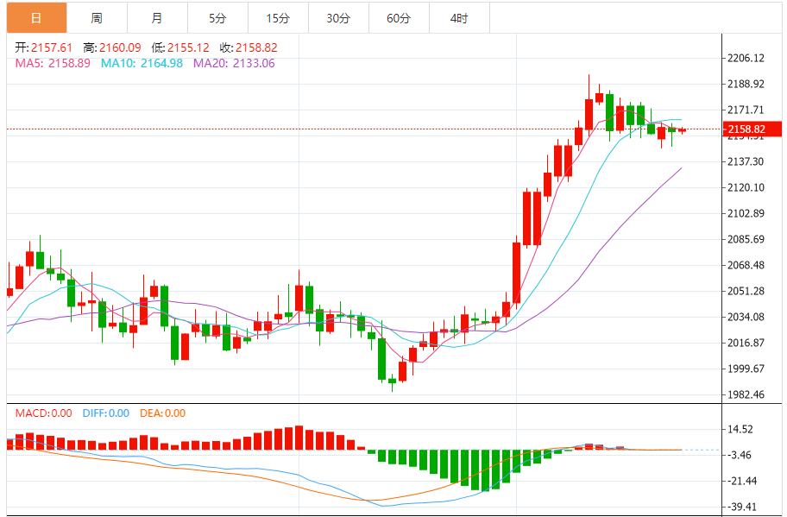Click the MA20: 2133.06 indicator label
The width and height of the screenshot is (787, 517).
pyautogui.click(x=234, y=63)
